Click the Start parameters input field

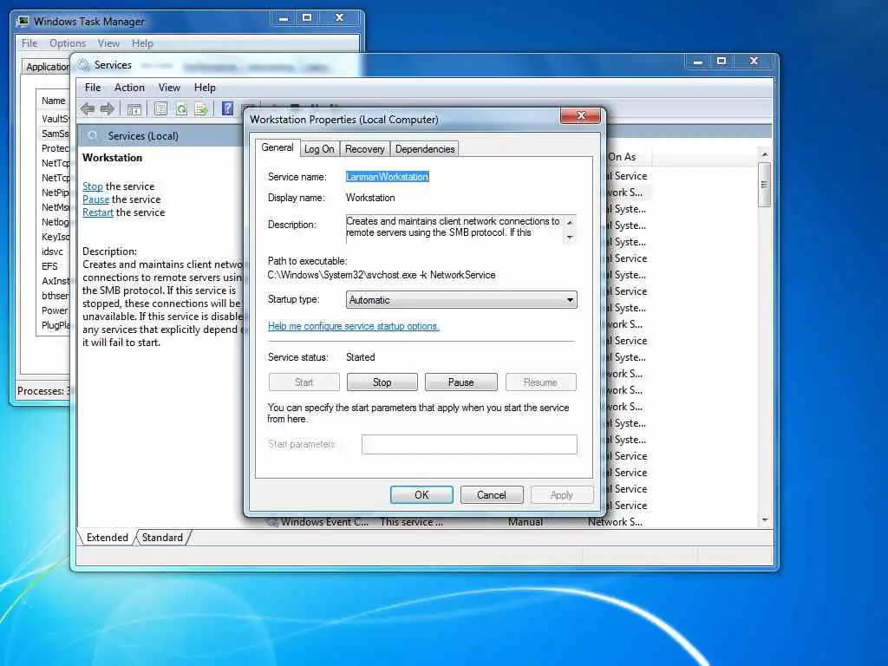tap(469, 445)
